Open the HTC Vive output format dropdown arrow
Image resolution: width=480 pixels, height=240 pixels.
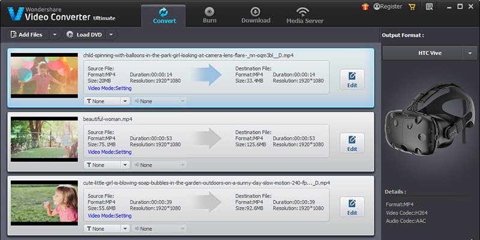tap(470, 53)
